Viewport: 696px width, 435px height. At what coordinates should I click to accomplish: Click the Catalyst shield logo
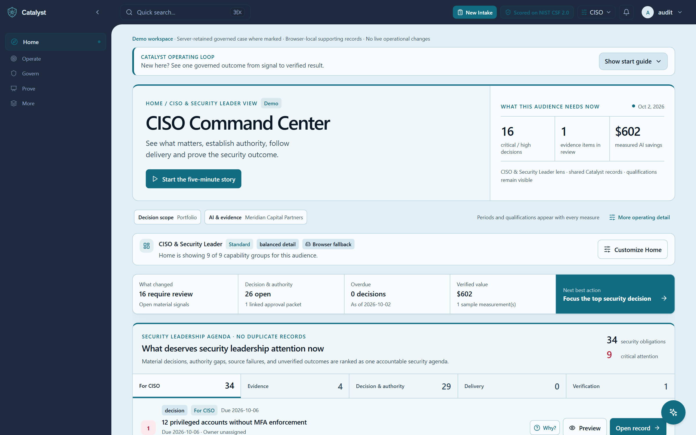tap(12, 12)
